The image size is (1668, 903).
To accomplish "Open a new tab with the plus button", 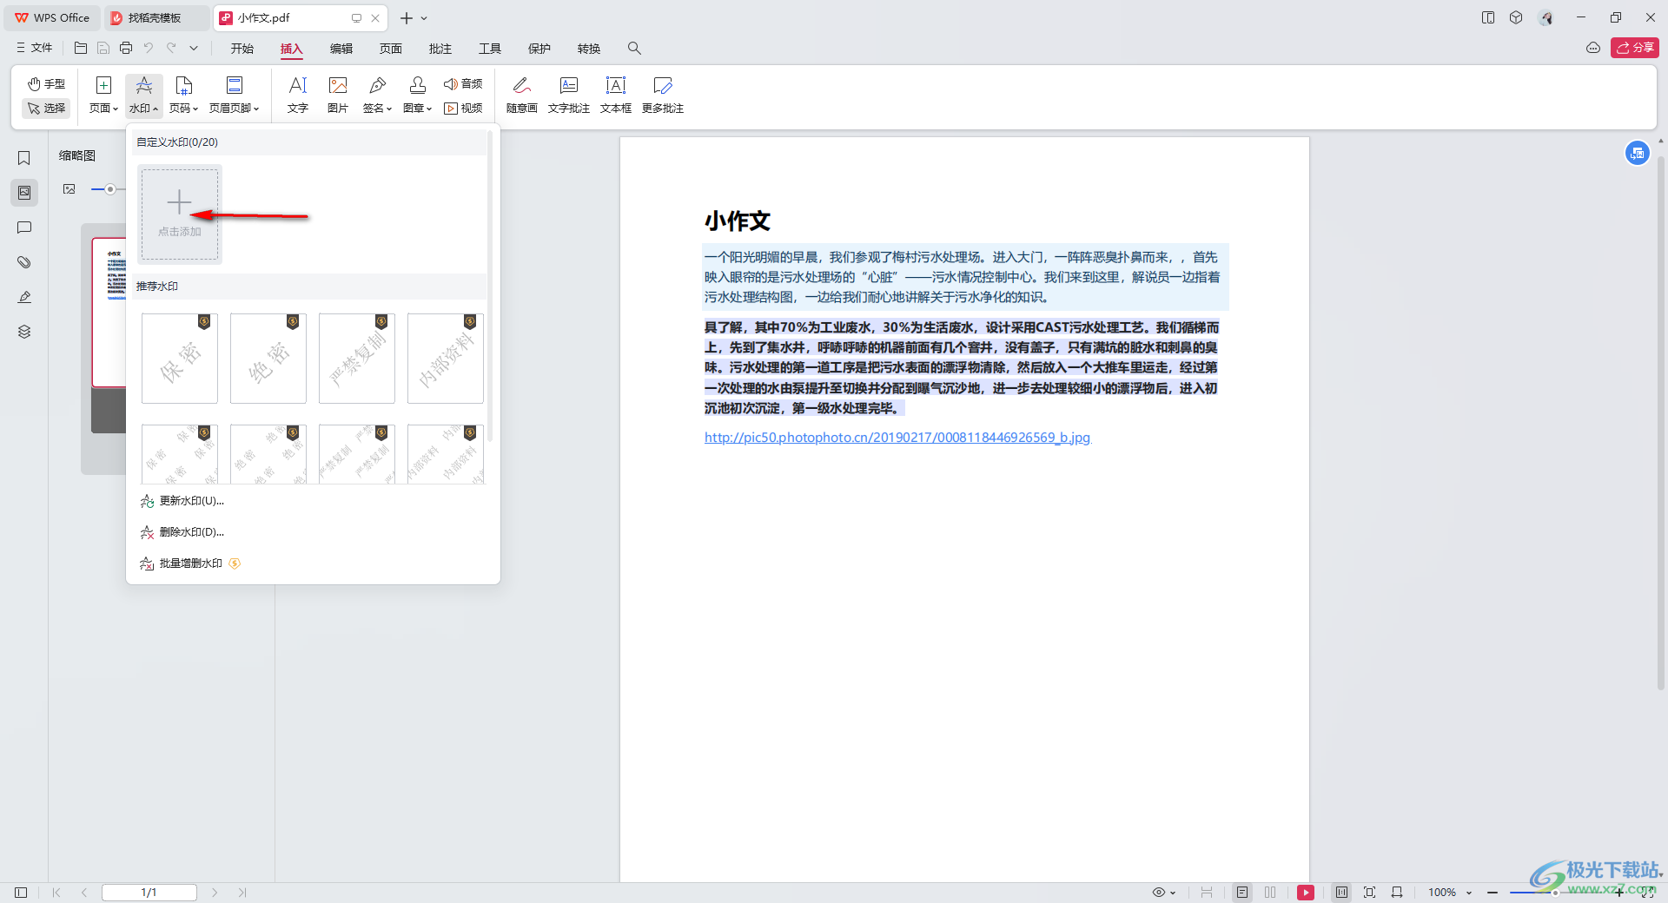I will pyautogui.click(x=406, y=17).
